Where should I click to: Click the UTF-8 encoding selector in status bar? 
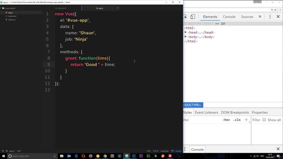tap(156, 151)
